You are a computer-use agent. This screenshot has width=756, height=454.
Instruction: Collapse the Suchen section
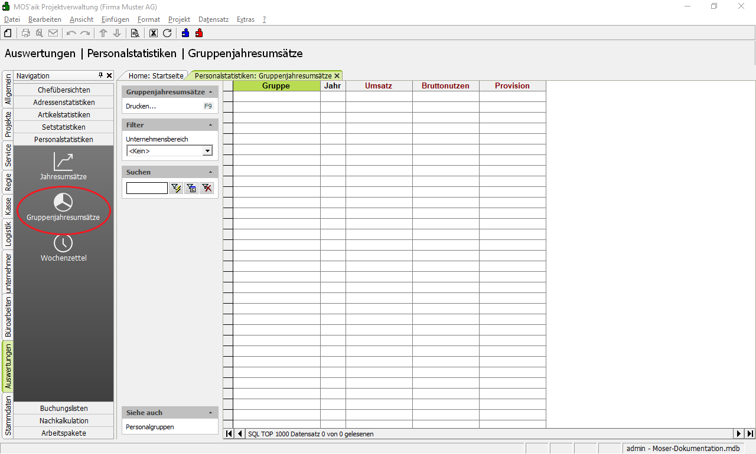pyautogui.click(x=211, y=172)
